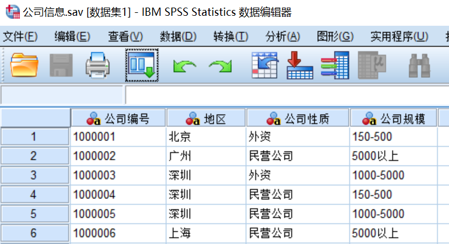Click cell 1000003

(118, 175)
